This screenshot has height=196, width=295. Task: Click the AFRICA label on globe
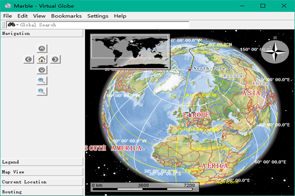tap(215, 166)
